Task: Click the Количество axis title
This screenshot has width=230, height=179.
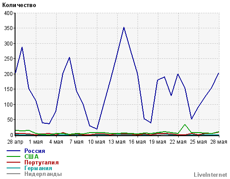Action: tap(19, 5)
